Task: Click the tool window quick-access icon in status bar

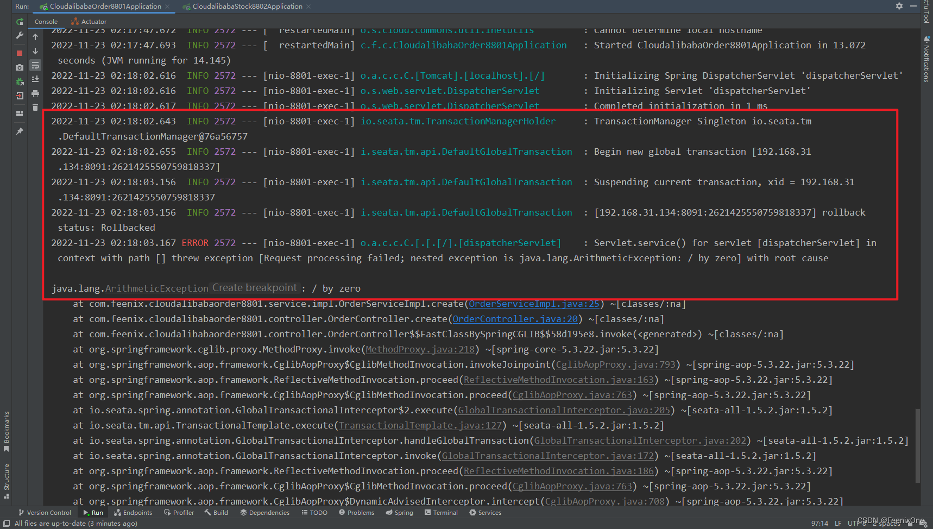Action: coord(7,524)
